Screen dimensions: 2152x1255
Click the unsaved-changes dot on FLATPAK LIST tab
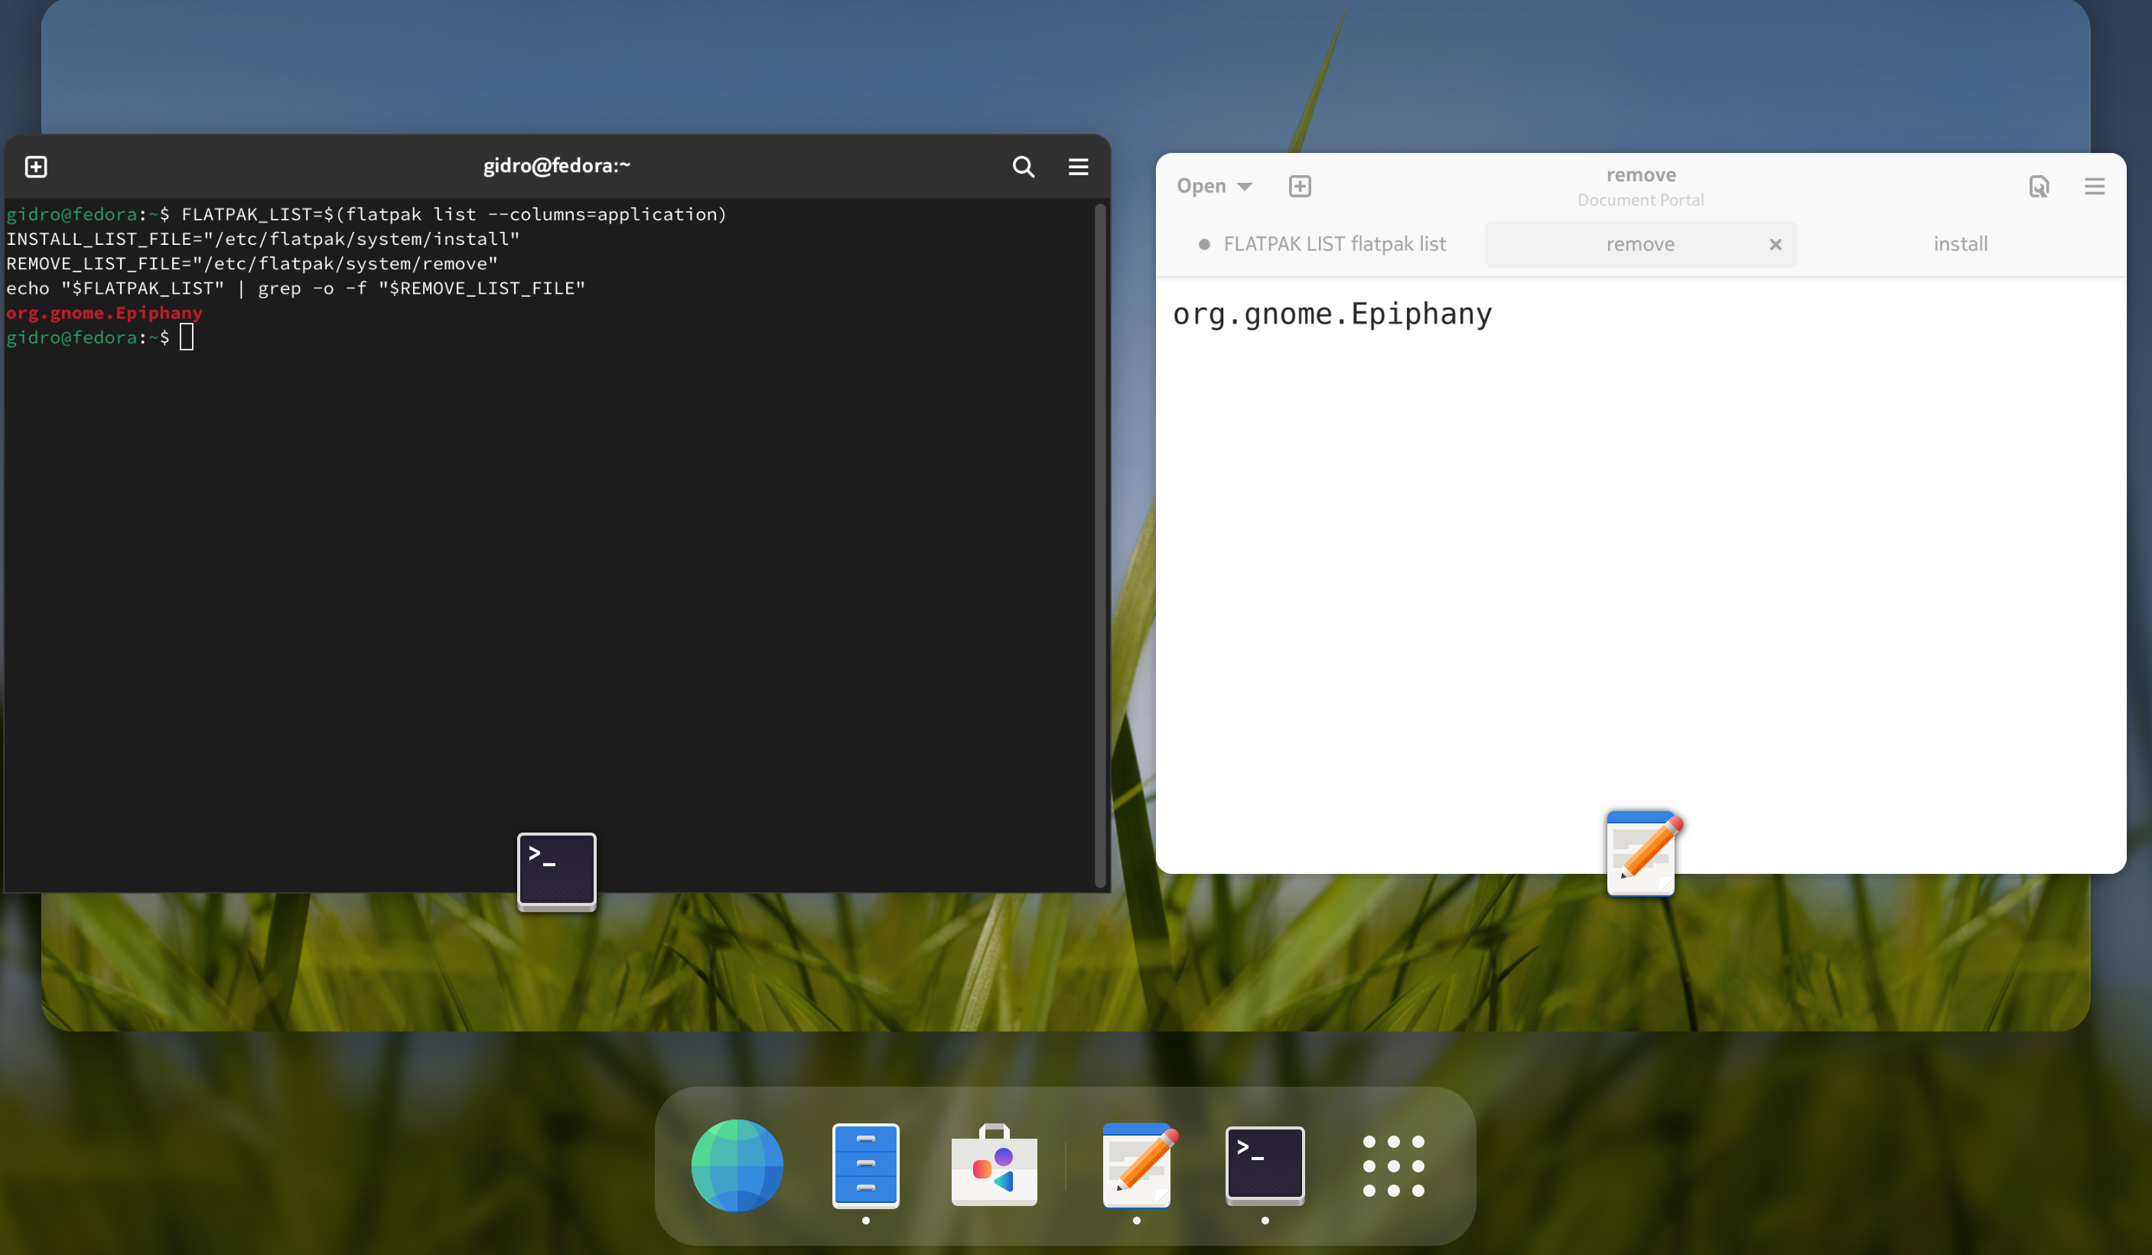pyautogui.click(x=1204, y=243)
